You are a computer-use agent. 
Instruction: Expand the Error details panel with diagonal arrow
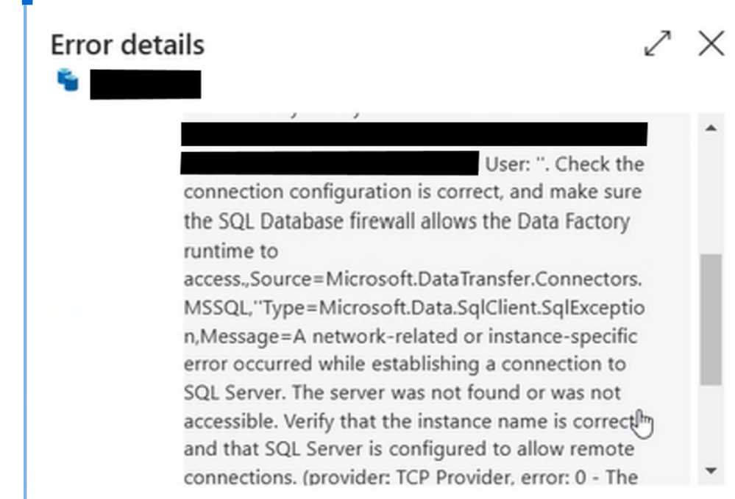coord(657,43)
